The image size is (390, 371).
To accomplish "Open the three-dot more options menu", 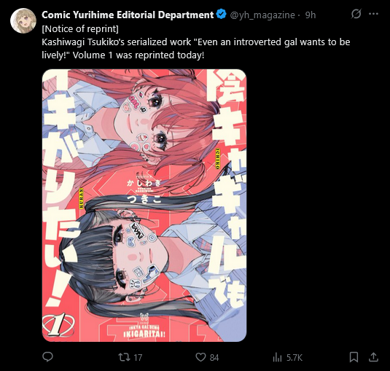I will tap(373, 14).
